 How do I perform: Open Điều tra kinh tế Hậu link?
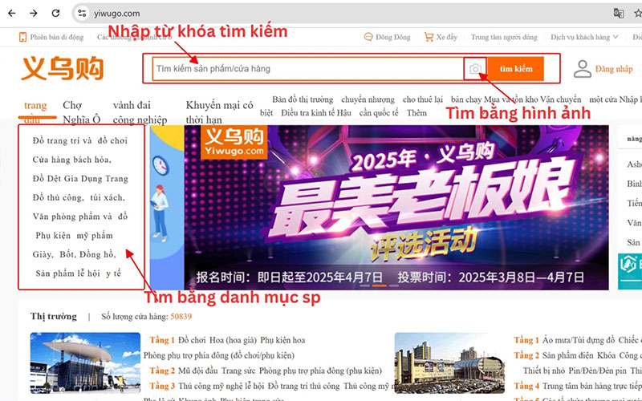pyautogui.click(x=315, y=113)
